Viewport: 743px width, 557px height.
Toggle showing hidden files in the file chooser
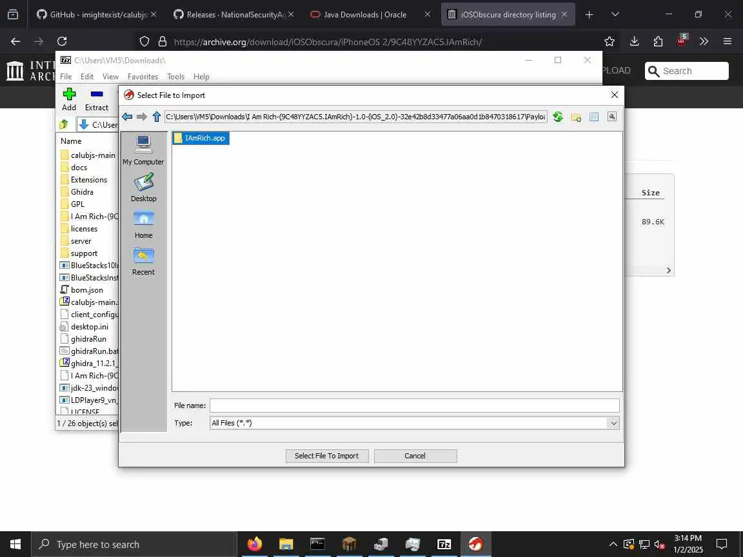(x=611, y=117)
